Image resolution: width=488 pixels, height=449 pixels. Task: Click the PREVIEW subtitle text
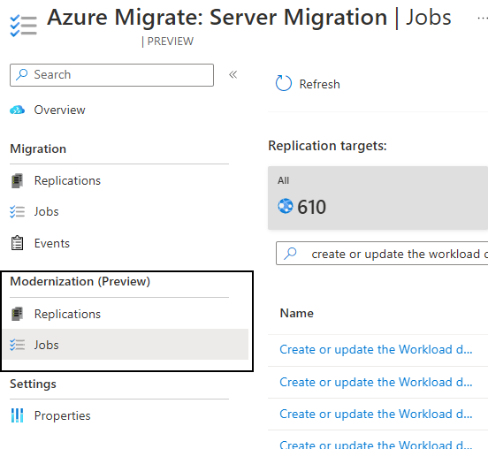click(x=171, y=42)
